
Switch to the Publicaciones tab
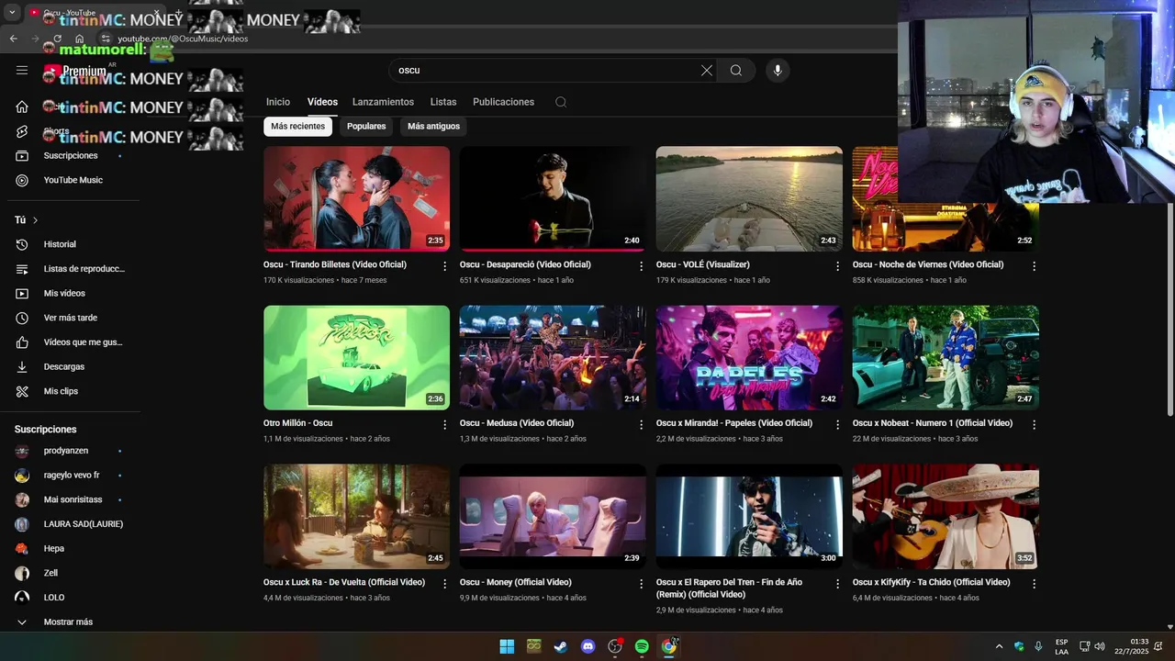[503, 102]
